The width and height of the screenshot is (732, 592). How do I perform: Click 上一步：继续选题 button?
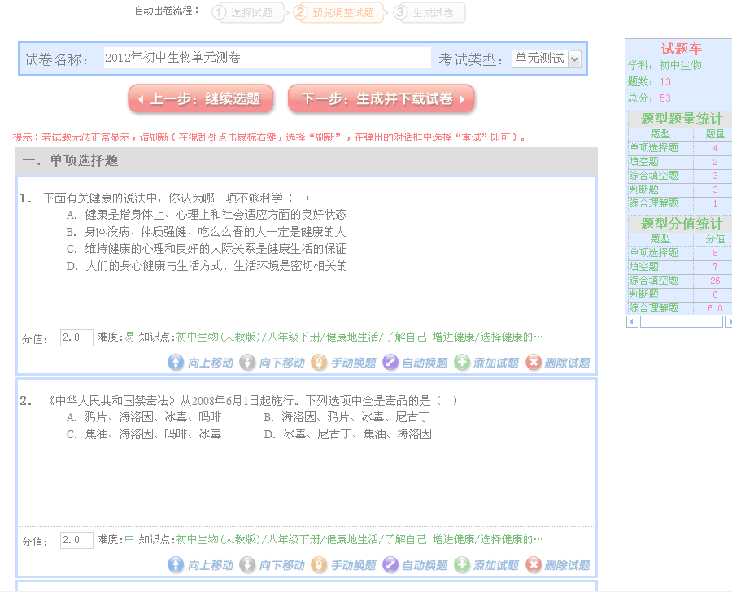(199, 99)
